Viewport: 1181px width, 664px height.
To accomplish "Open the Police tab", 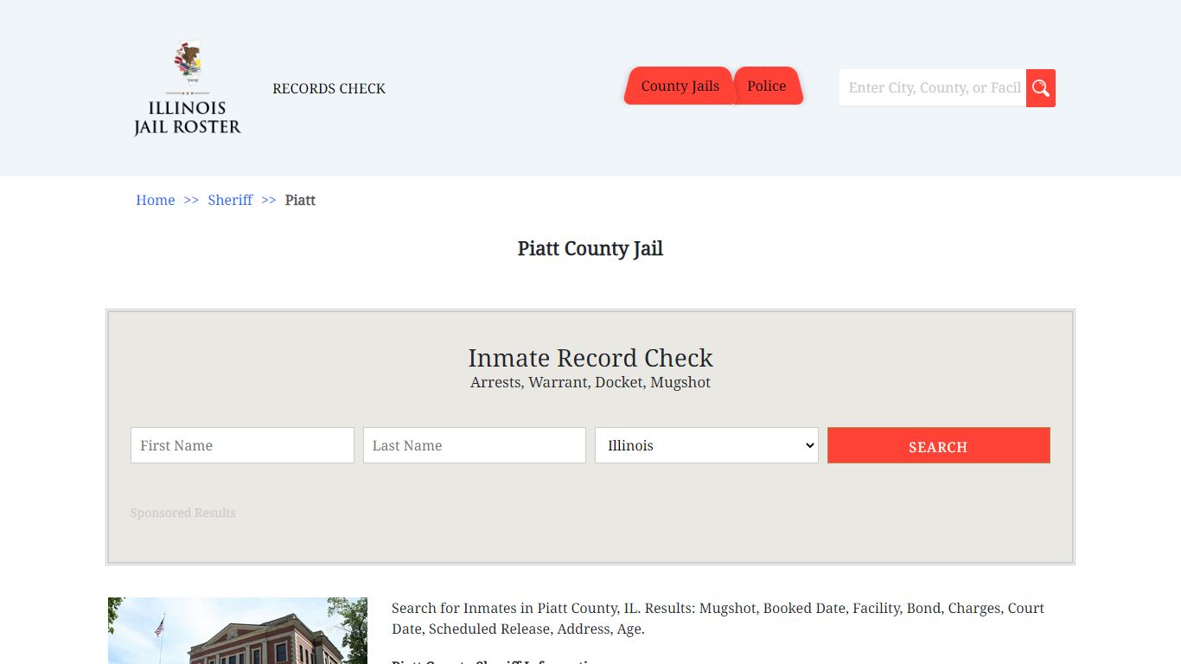I will tap(767, 86).
